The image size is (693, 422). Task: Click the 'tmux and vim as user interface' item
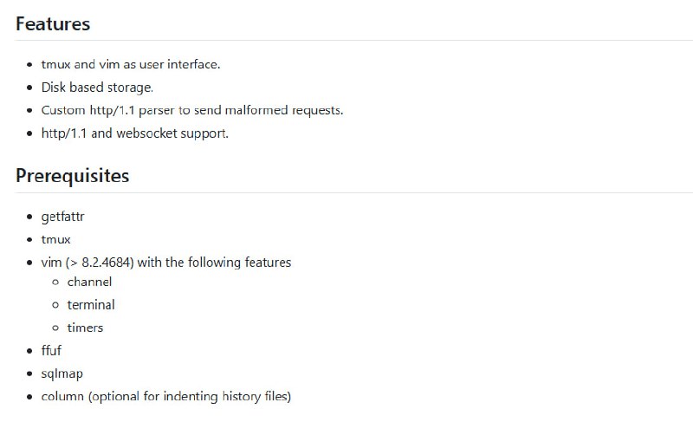tap(131, 64)
